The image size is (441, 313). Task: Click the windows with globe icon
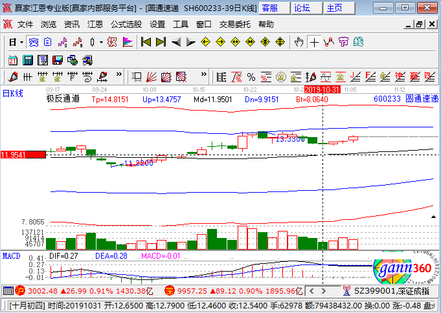(73, 60)
